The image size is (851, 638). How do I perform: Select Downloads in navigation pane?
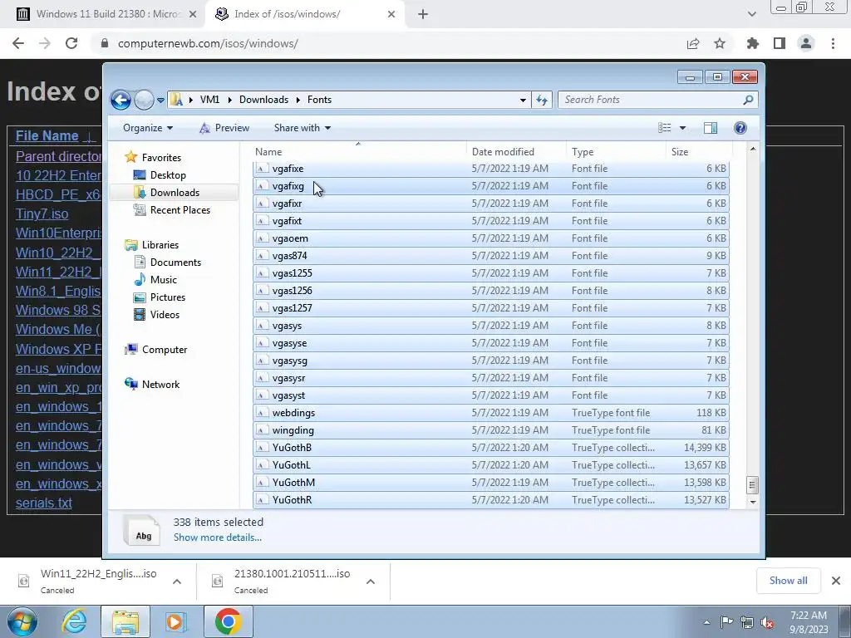pyautogui.click(x=175, y=193)
